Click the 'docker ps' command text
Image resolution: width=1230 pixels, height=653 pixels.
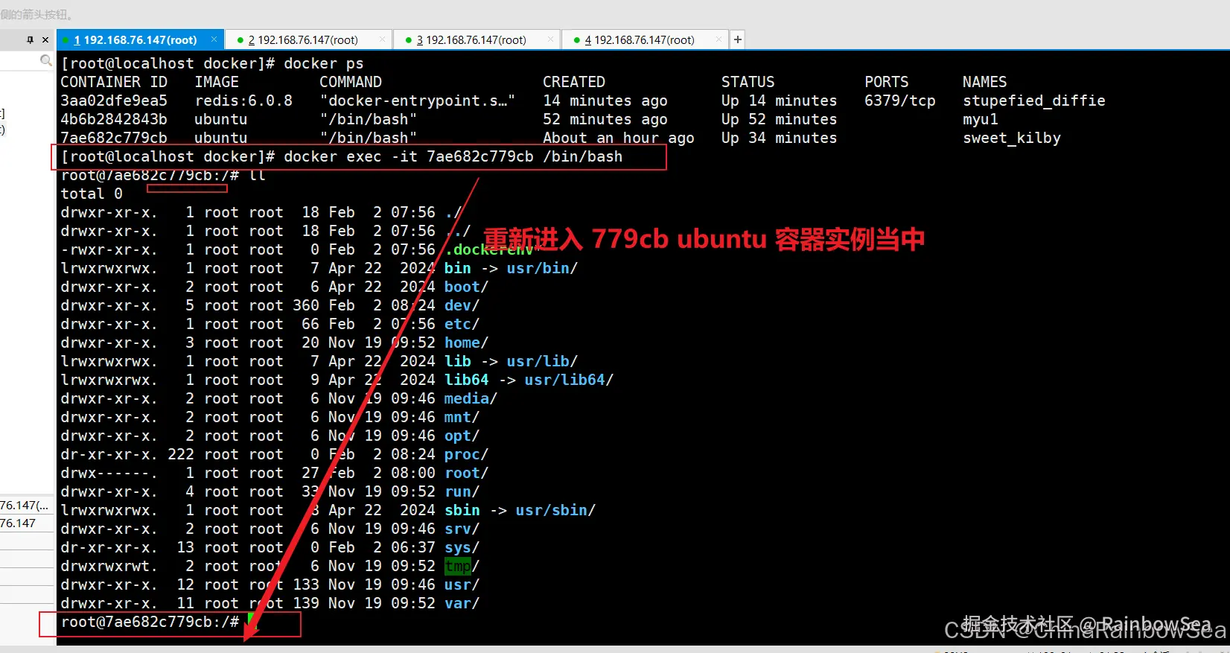coord(324,63)
